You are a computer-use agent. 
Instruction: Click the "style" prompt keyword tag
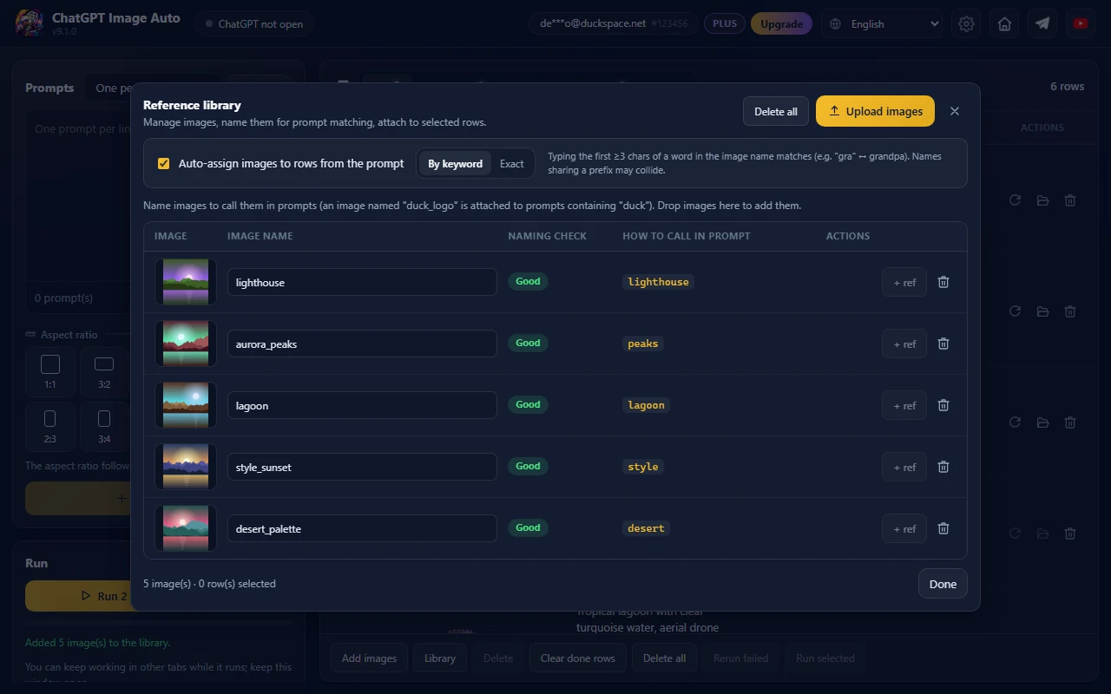[x=643, y=467]
